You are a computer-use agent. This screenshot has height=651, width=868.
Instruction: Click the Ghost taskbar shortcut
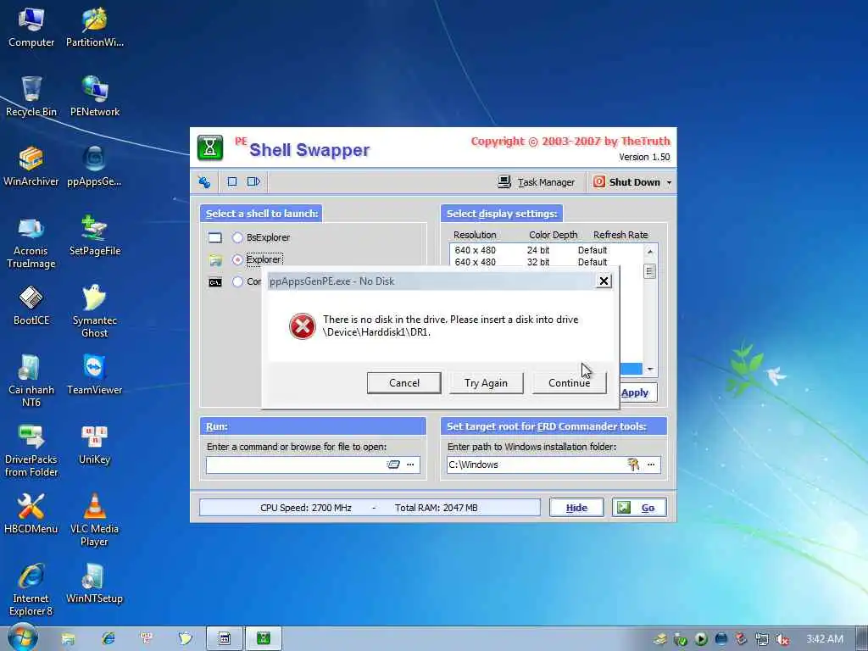tap(185, 639)
